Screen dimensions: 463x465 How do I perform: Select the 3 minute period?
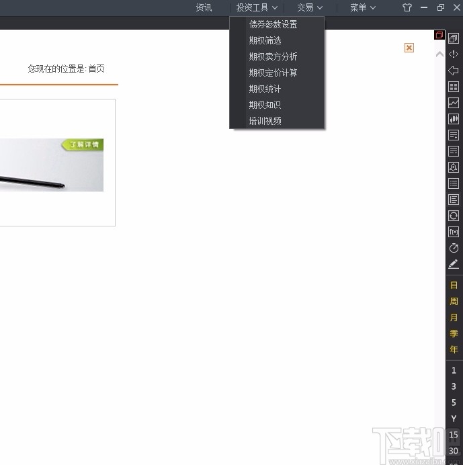pos(454,386)
